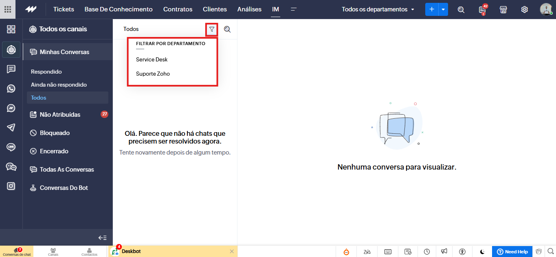Select Service Desk department filter
This screenshot has width=556, height=257.
152,59
